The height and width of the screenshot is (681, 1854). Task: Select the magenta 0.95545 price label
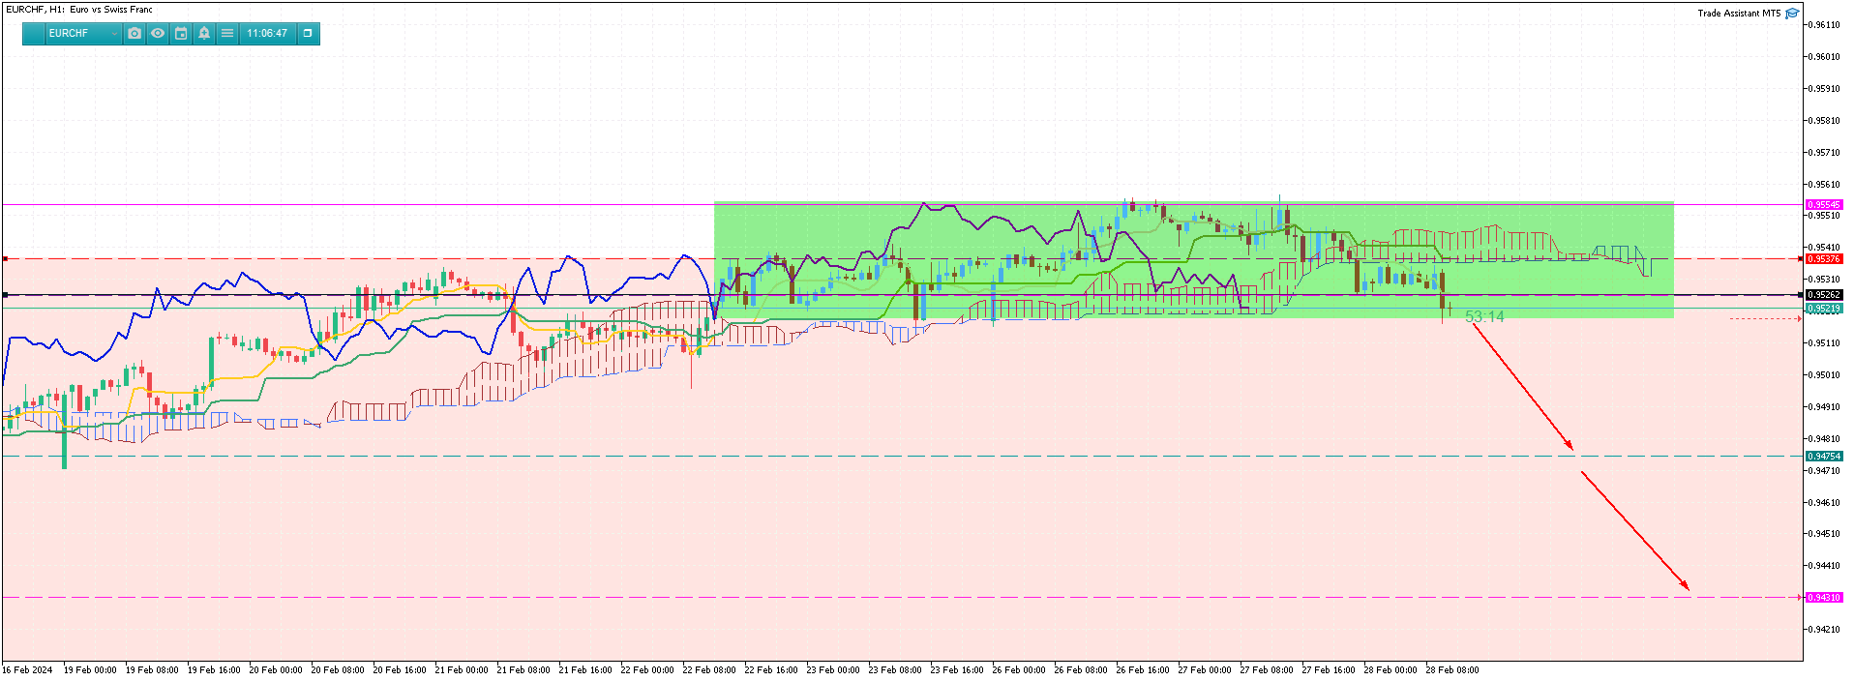click(x=1824, y=205)
